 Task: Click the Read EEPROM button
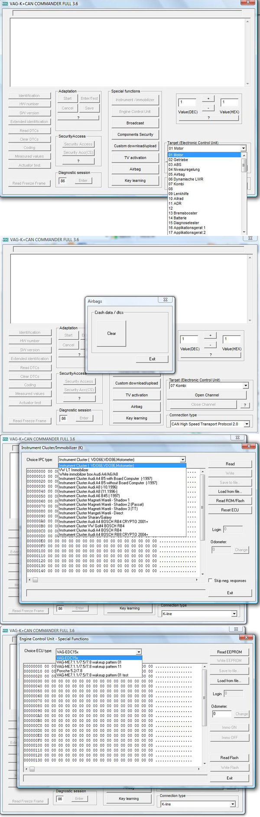229,652
